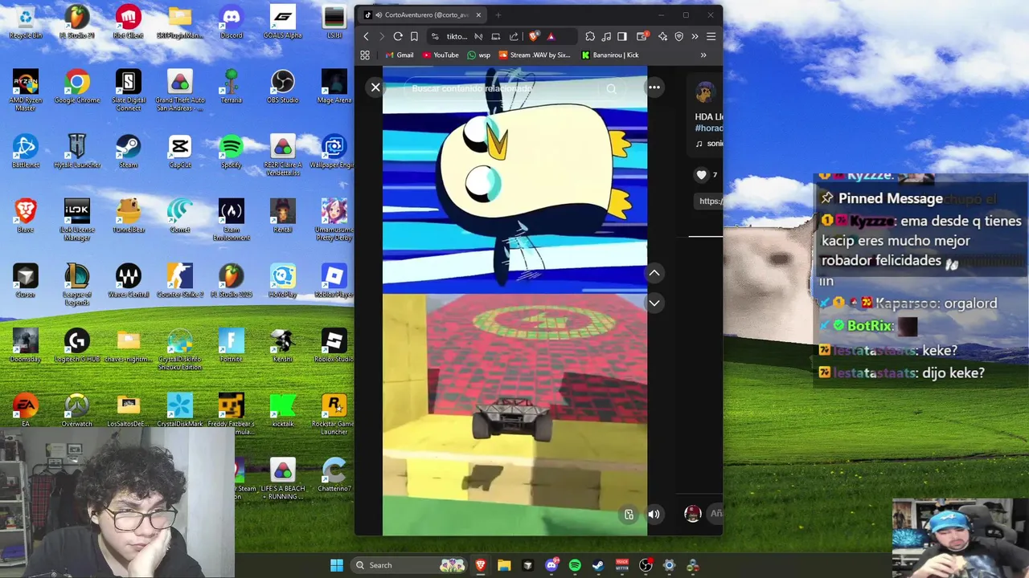
Task: Mute the TikTok video sound
Action: click(654, 515)
